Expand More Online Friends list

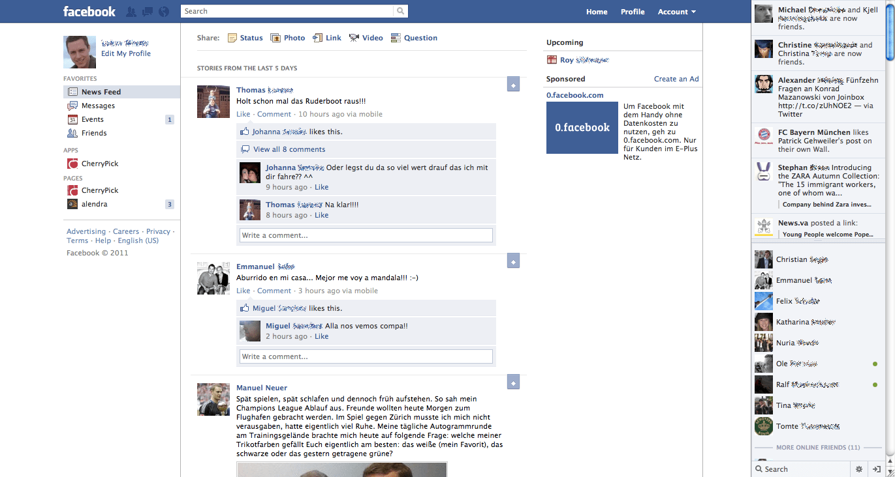click(818, 447)
